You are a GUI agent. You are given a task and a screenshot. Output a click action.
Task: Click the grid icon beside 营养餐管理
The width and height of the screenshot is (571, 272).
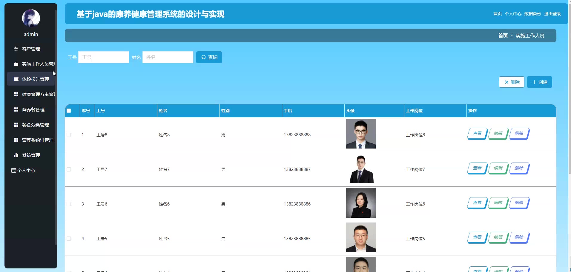pyautogui.click(x=16, y=109)
